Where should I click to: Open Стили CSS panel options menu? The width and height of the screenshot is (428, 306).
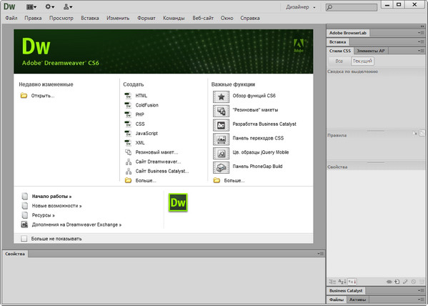coord(421,51)
